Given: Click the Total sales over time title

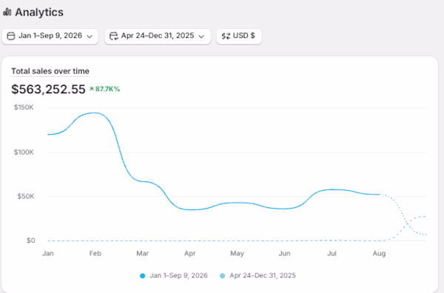Looking at the screenshot, I should (x=50, y=71).
